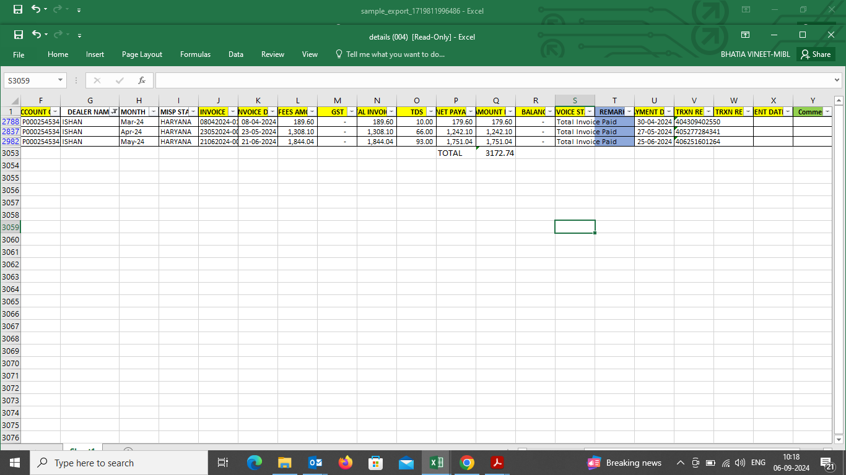Image resolution: width=846 pixels, height=475 pixels.
Task: Open the MONTH column filter dropdown
Action: (x=154, y=112)
